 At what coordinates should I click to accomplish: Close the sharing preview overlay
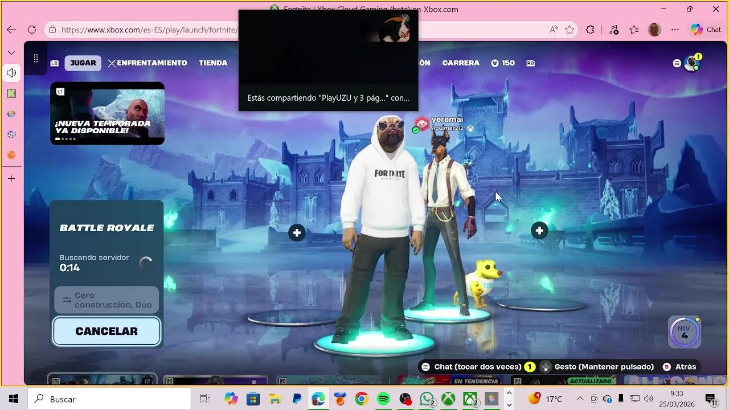coord(405,19)
